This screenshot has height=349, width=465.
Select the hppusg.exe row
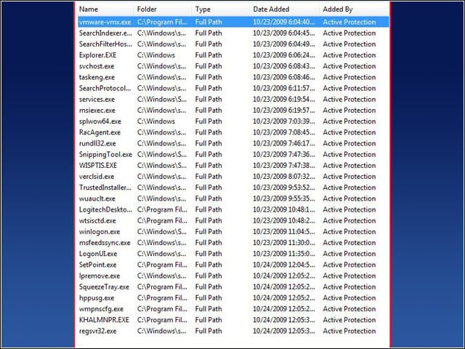(233, 297)
